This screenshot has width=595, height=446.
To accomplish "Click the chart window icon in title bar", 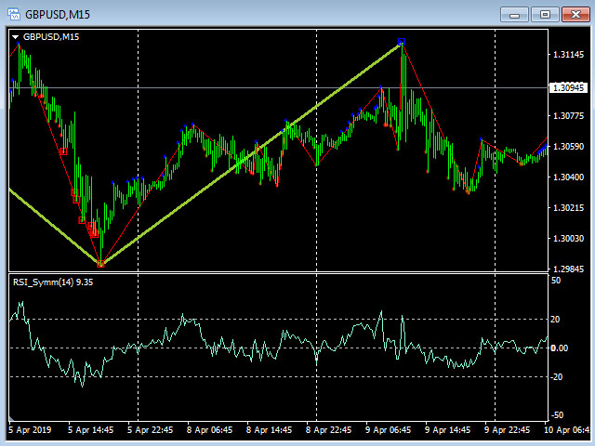I will [14, 14].
